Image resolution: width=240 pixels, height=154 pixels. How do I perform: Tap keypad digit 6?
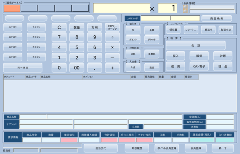tap(94, 47)
